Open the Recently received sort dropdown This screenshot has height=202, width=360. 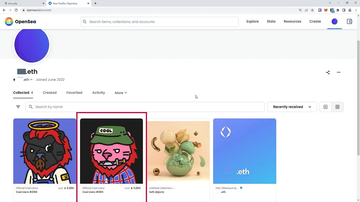[x=292, y=107]
